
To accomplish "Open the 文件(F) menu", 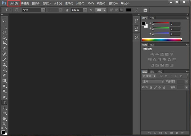I will pyautogui.click(x=14, y=3).
